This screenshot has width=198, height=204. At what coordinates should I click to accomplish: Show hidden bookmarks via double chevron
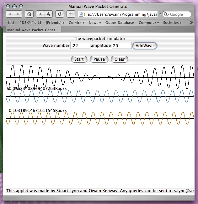(191, 23)
